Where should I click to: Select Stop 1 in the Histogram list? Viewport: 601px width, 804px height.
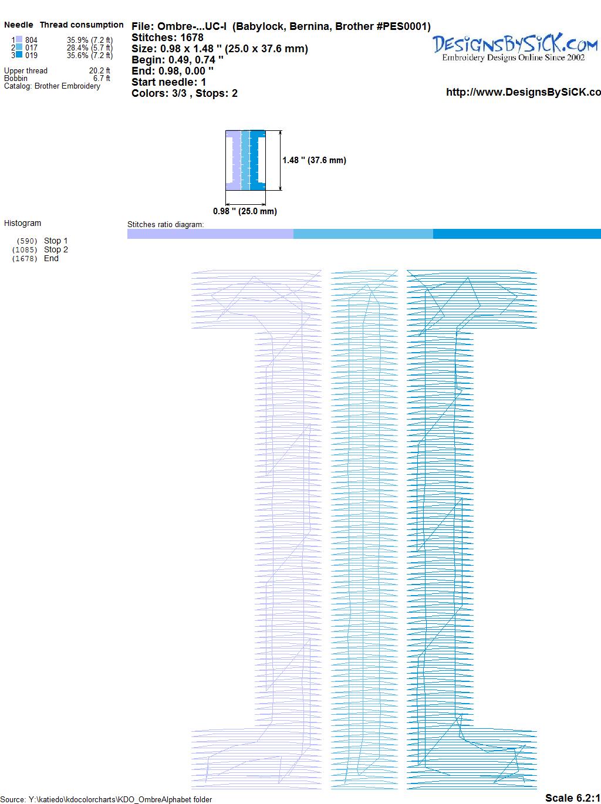point(56,241)
